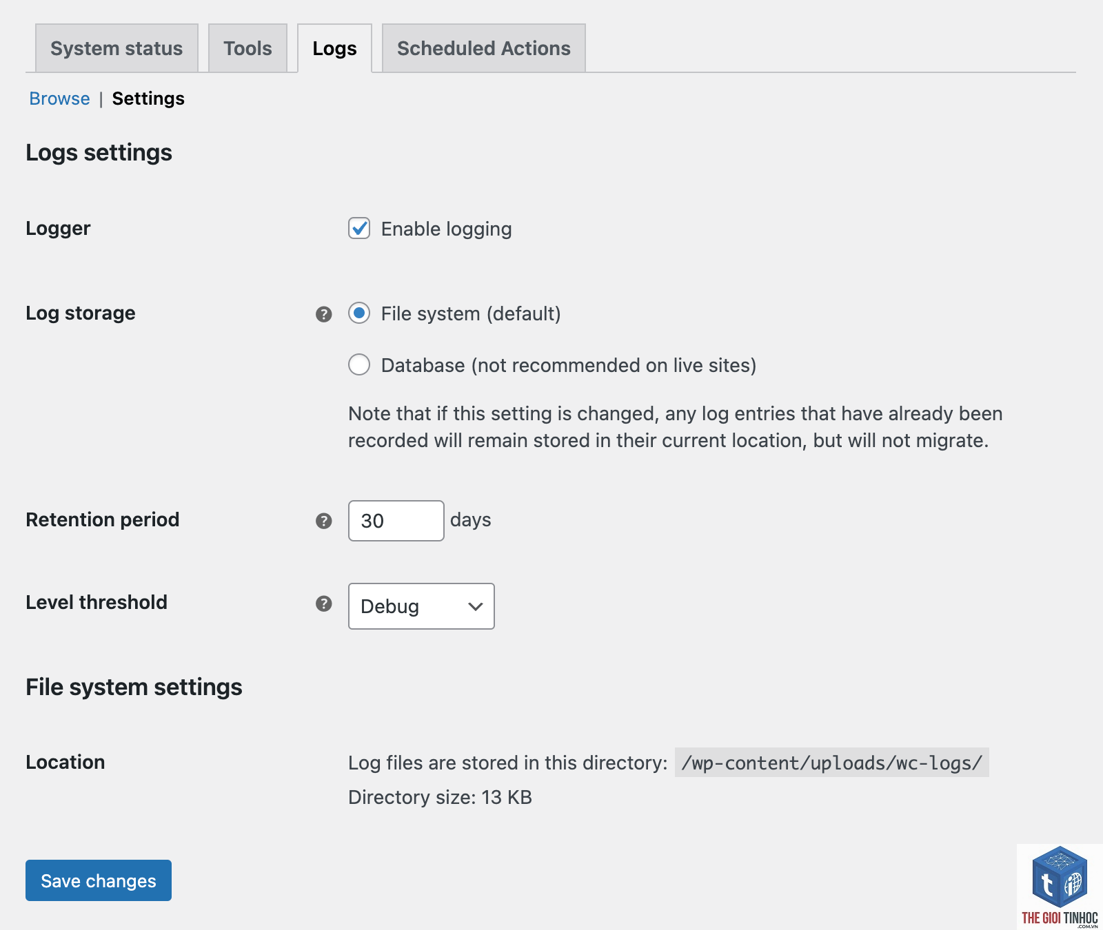Click the Logs settings heading
Image resolution: width=1103 pixels, height=930 pixels.
point(99,153)
